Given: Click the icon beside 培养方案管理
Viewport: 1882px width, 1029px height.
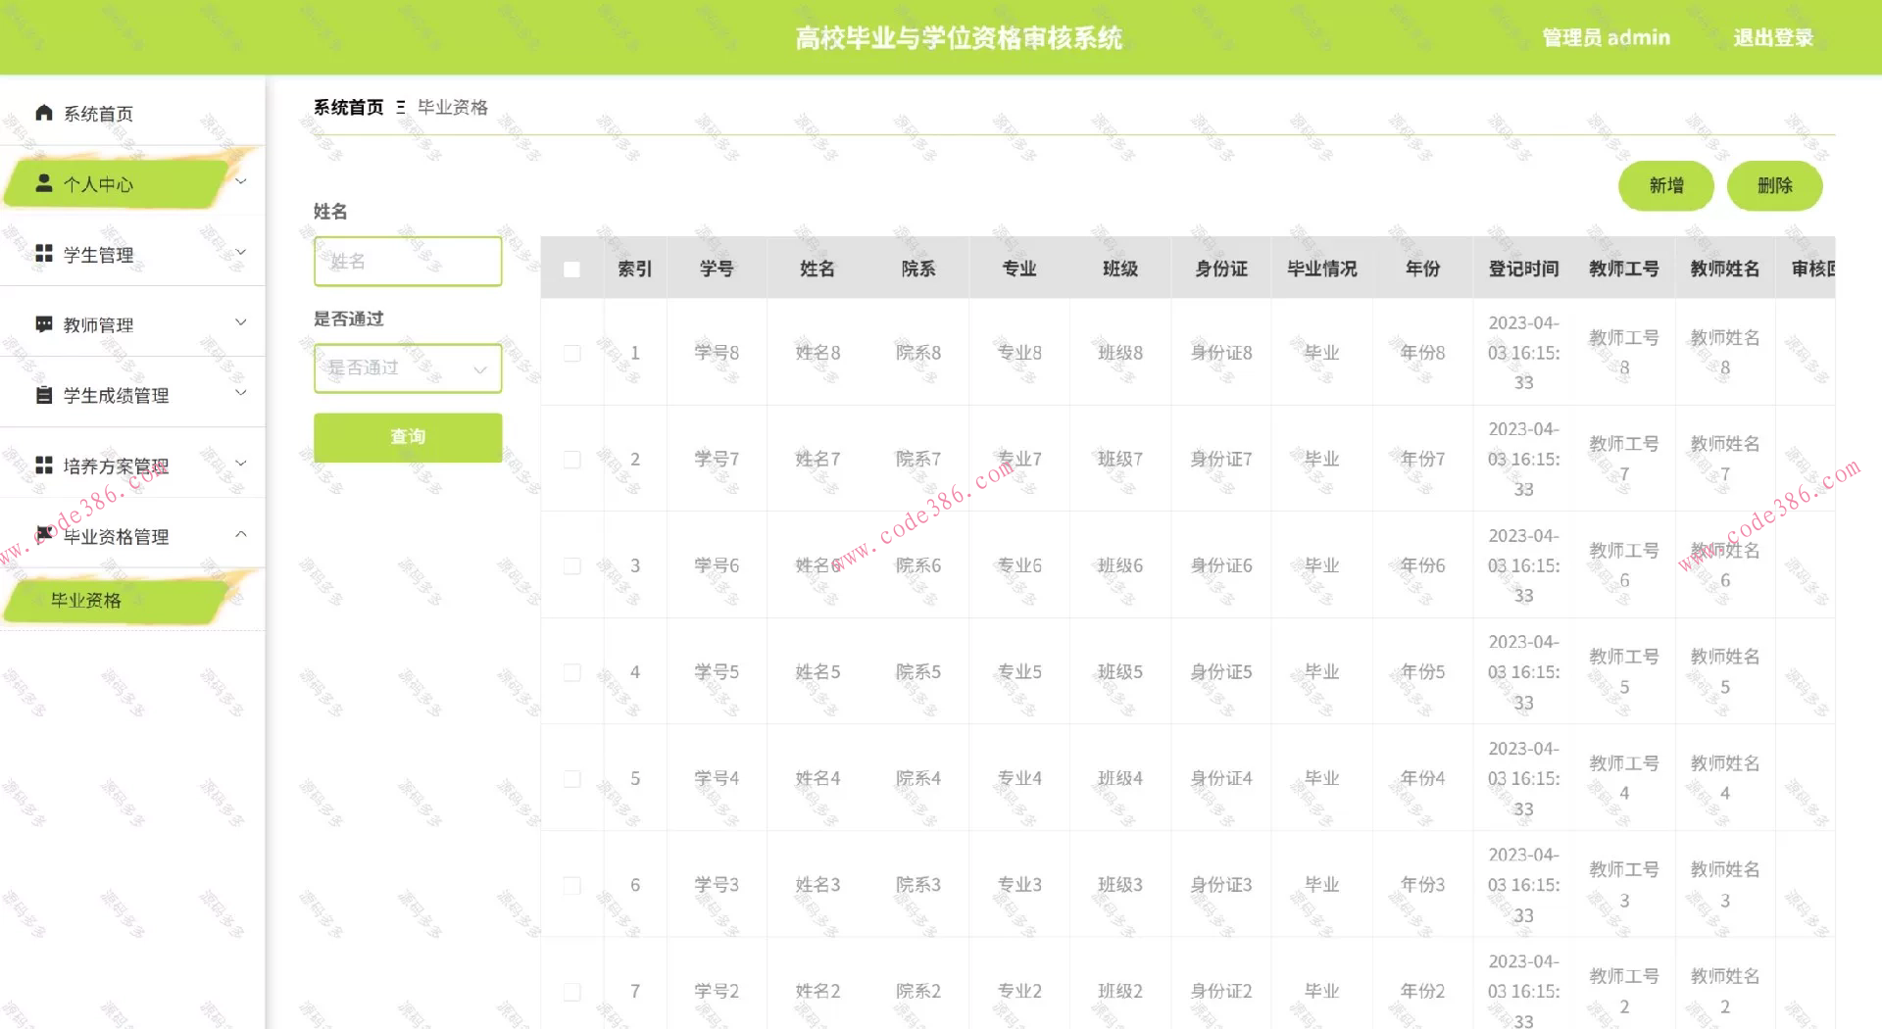Looking at the screenshot, I should [43, 465].
